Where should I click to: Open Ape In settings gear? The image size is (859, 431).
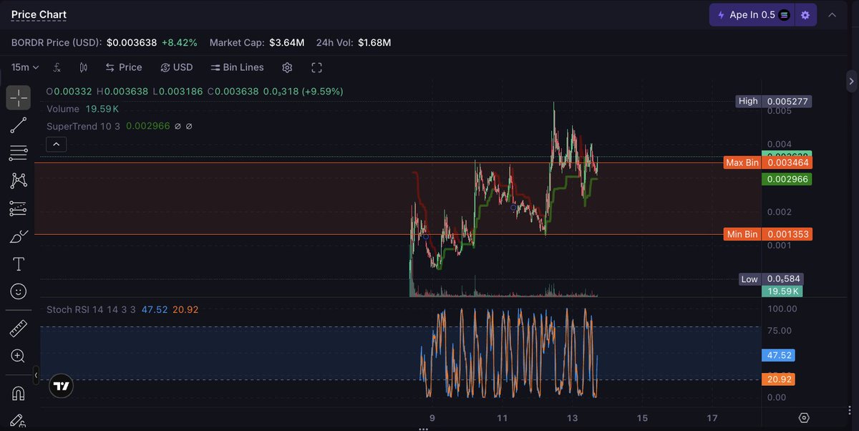point(805,15)
